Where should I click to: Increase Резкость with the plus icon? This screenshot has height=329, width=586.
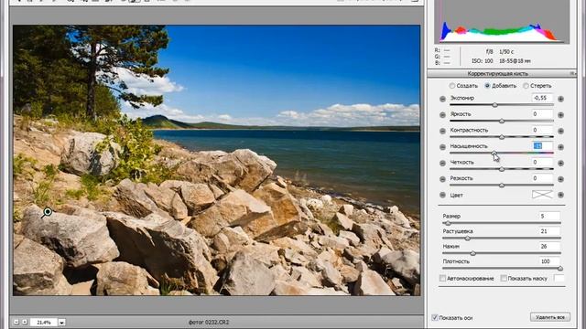click(560, 179)
